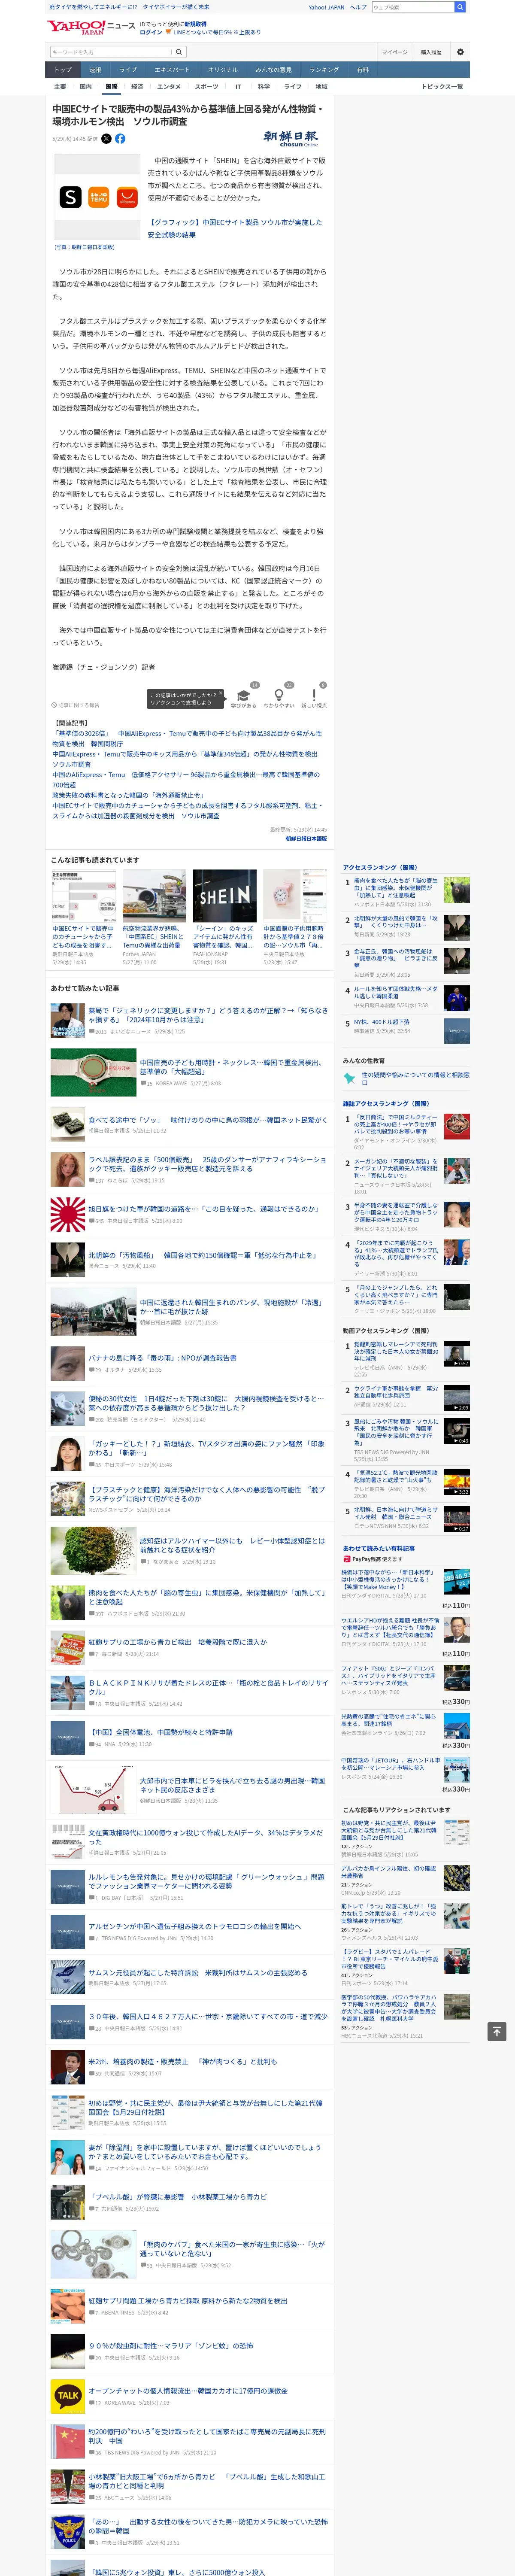
Task: Open the ランキング tab
Action: click(324, 70)
